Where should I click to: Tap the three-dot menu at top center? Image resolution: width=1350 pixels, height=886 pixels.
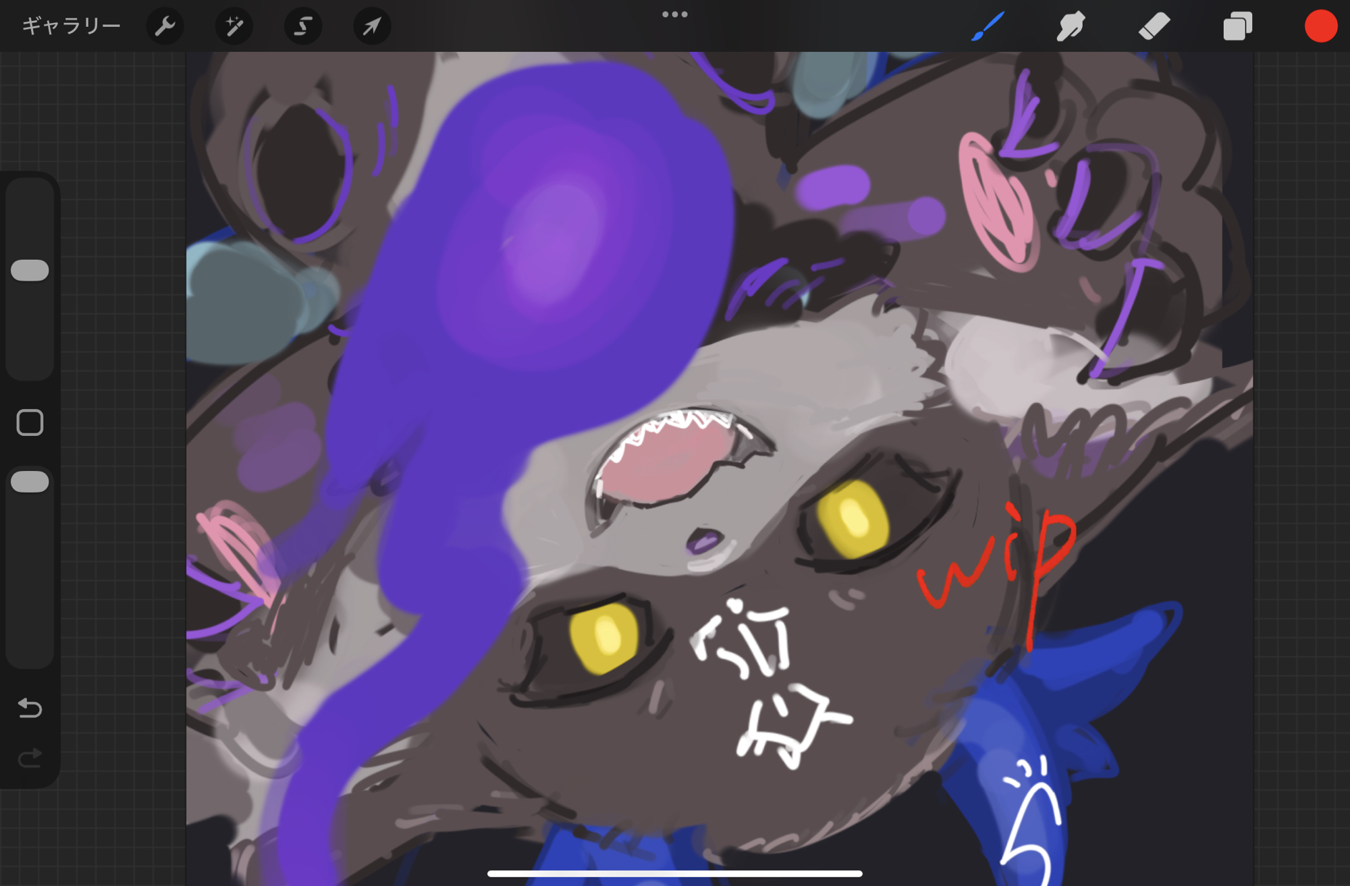coord(674,14)
